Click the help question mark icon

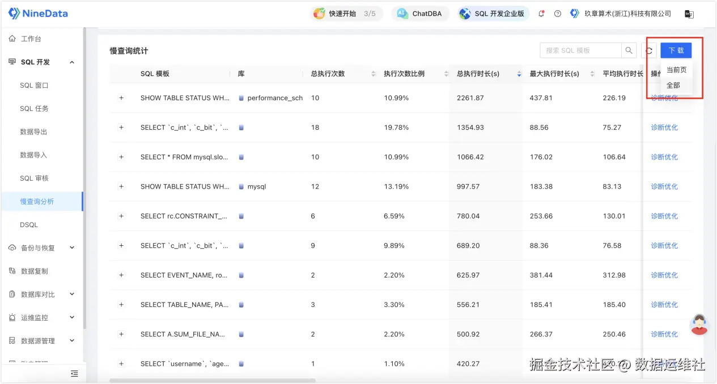click(558, 14)
